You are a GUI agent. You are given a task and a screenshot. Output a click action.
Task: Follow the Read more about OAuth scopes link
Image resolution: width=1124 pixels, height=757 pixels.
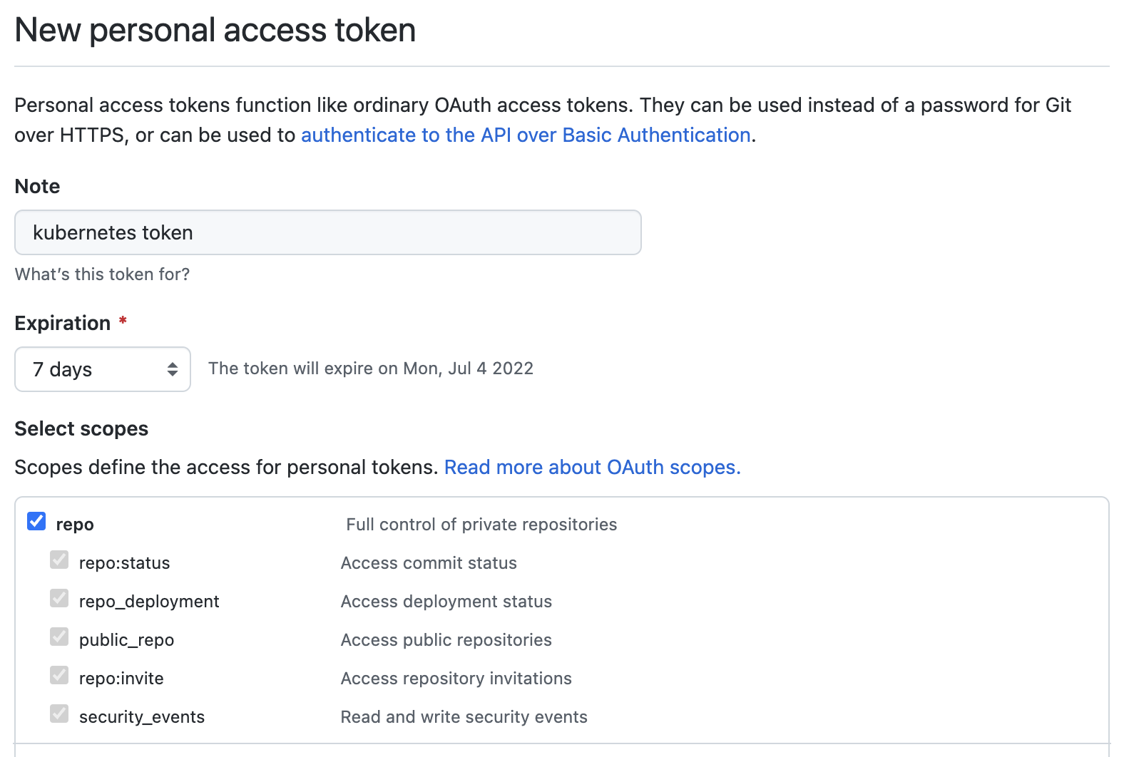[x=592, y=467]
